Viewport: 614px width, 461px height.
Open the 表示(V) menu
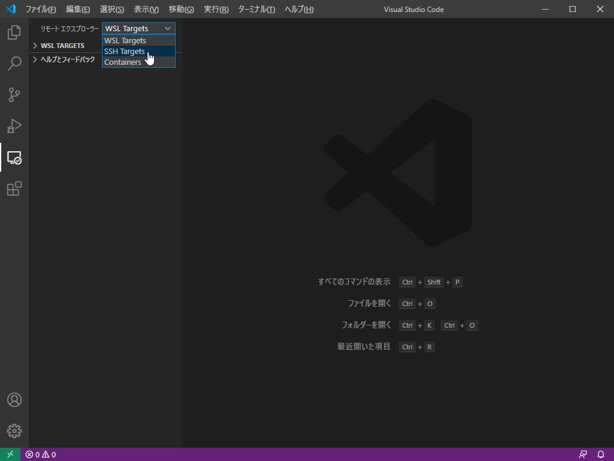pyautogui.click(x=146, y=9)
